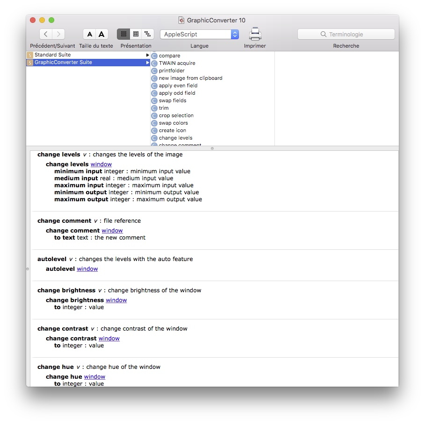Select the create icon command
This screenshot has width=425, height=424.
173,130
